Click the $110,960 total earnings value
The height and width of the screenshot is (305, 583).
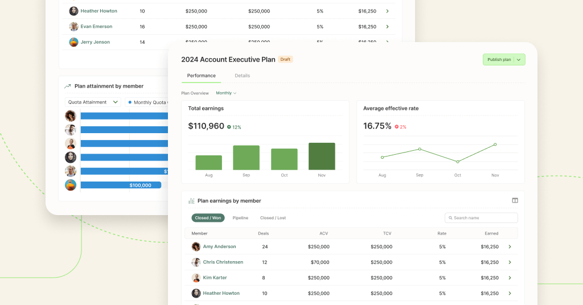point(206,126)
